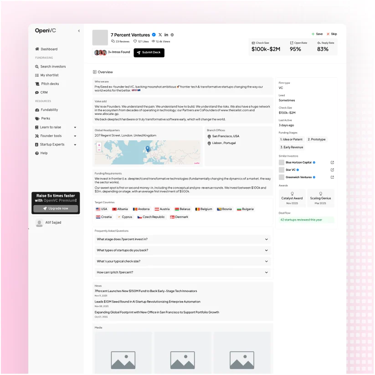
Task: Open the LinkedIn icon beside firm name
Action: pyautogui.click(x=166, y=35)
